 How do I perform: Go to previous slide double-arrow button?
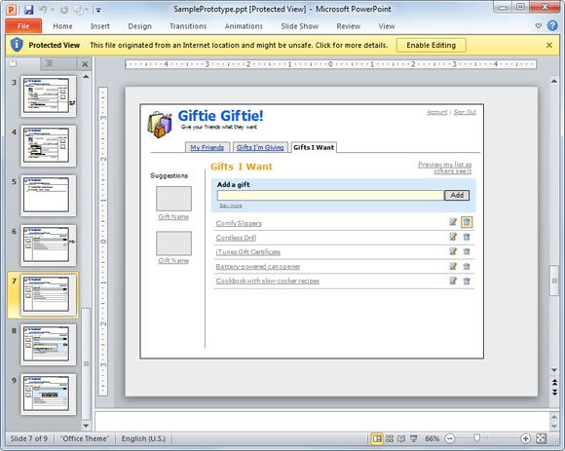click(x=554, y=382)
